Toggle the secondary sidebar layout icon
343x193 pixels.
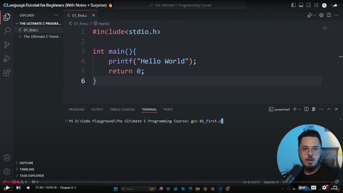point(308,5)
